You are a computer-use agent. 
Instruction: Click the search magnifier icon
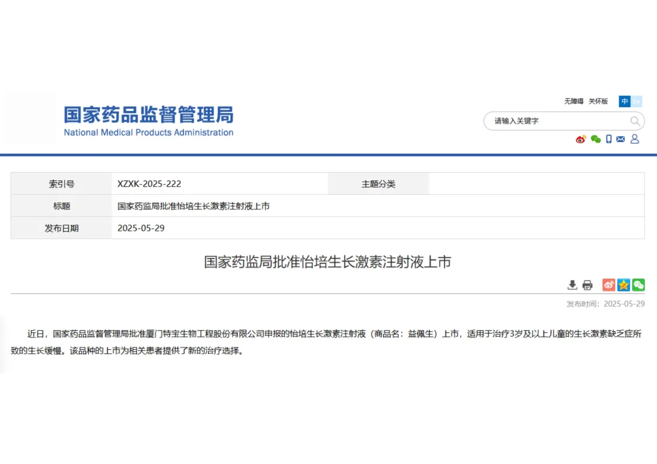(x=635, y=121)
